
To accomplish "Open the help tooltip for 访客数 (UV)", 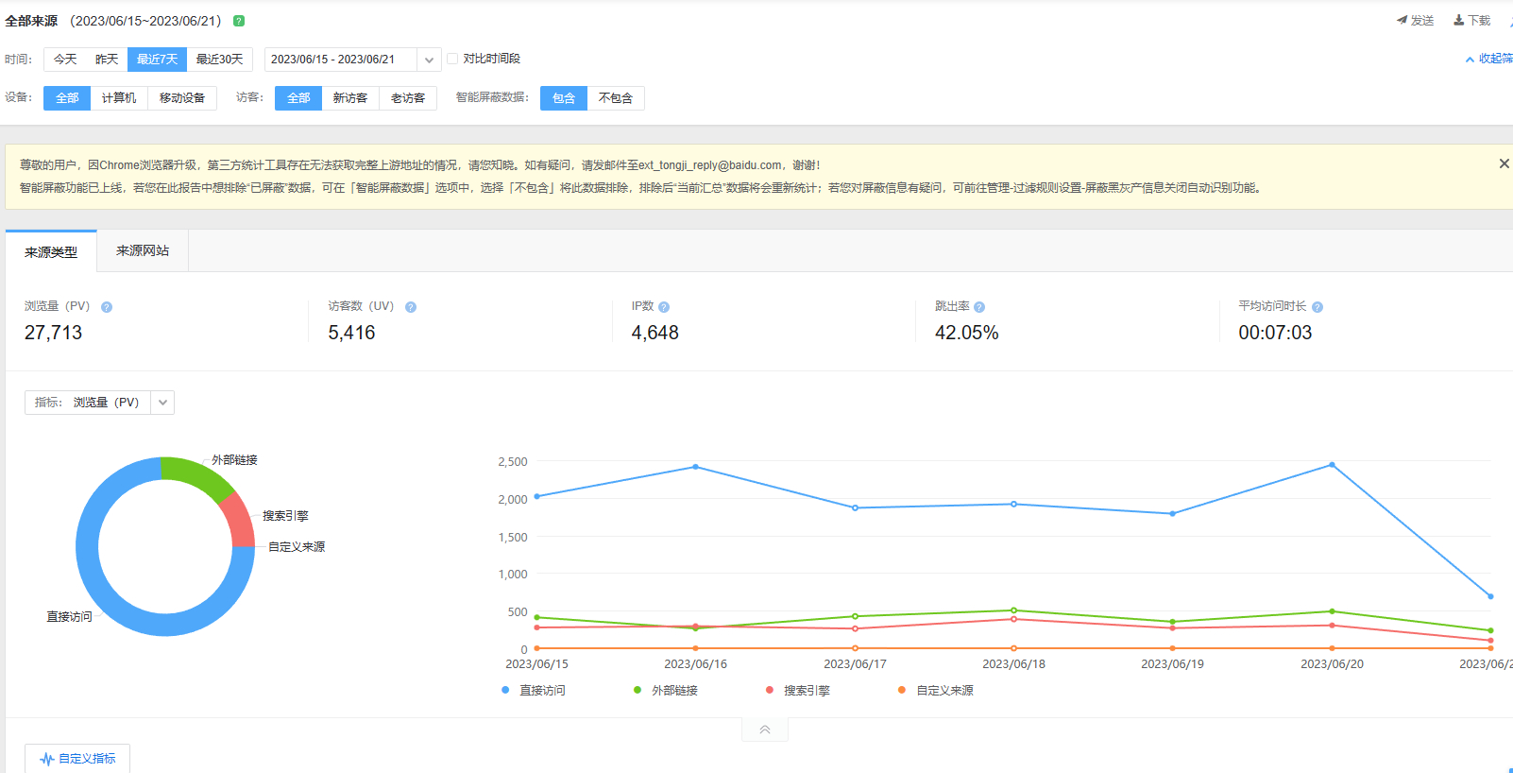I will coord(411,307).
